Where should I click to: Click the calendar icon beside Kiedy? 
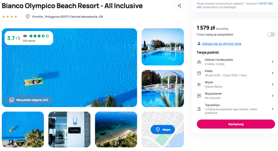click(x=199, y=73)
